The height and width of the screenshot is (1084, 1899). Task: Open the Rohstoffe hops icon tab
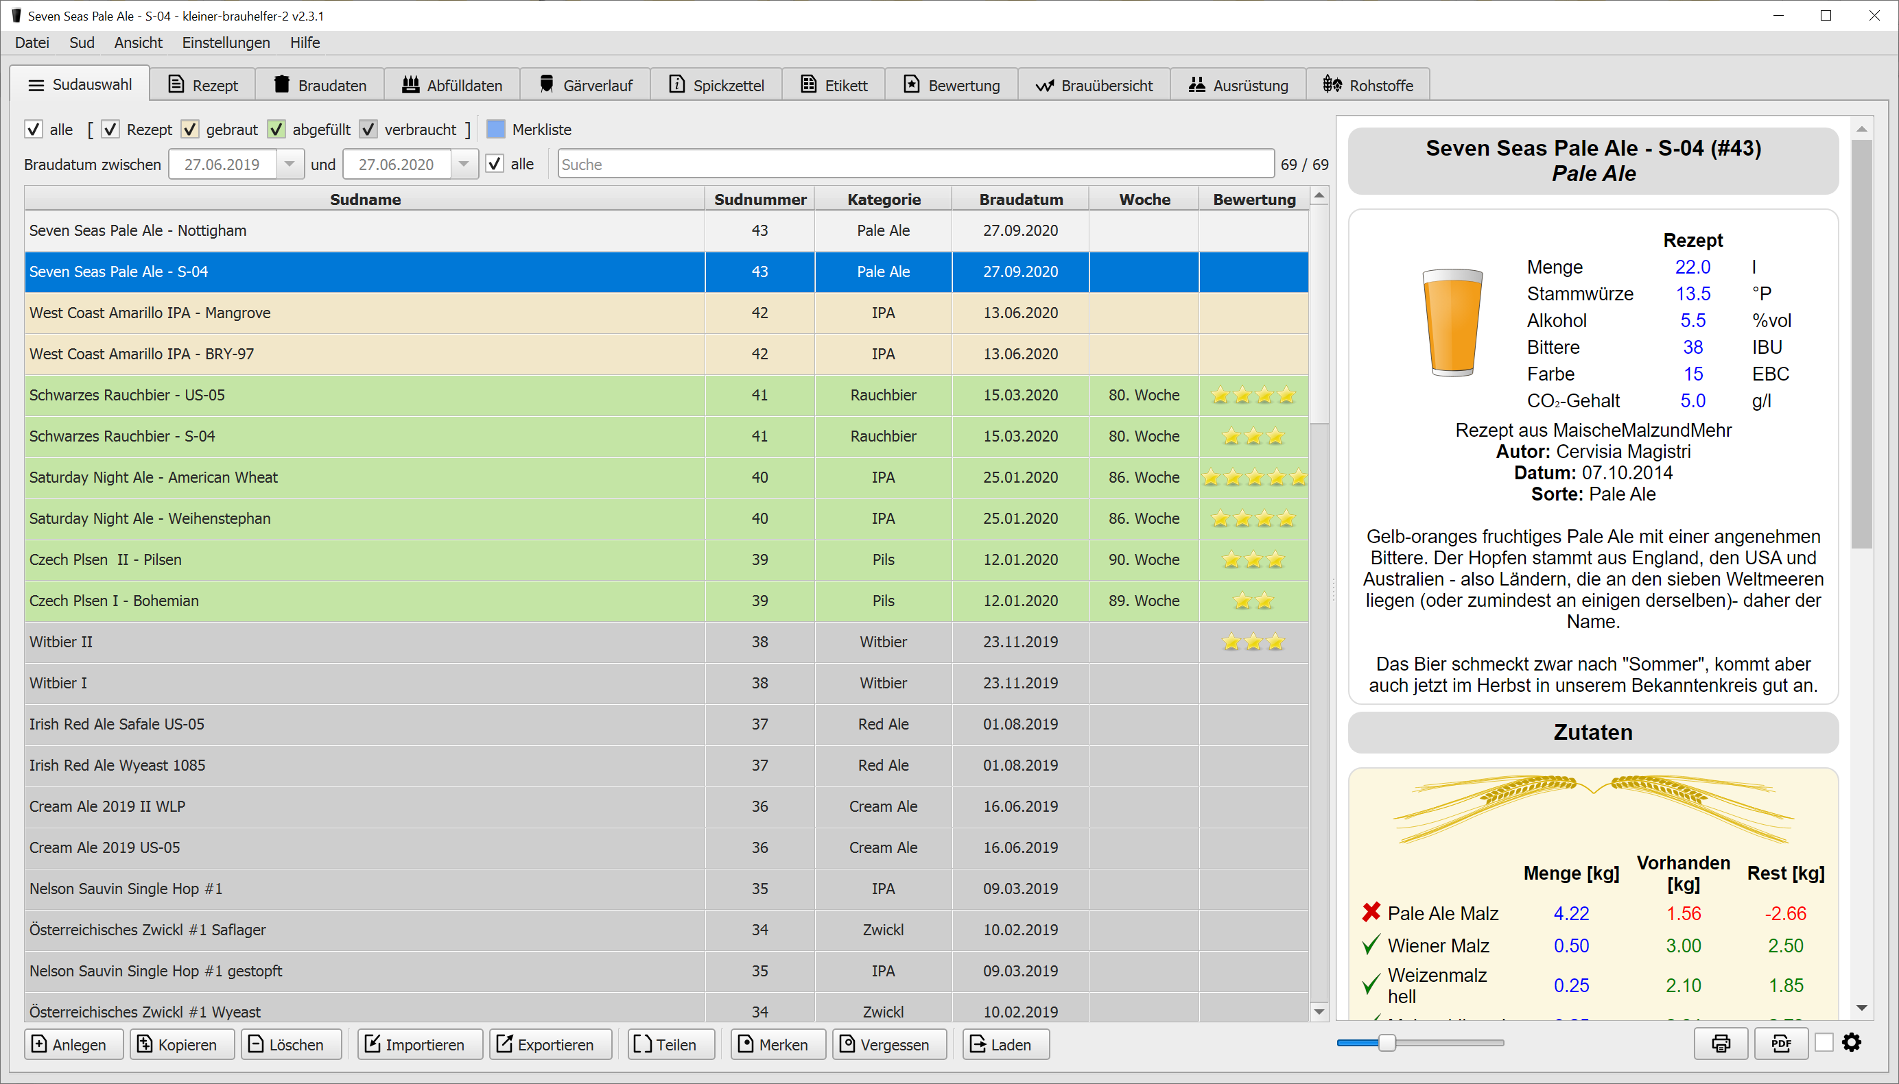pos(1332,85)
